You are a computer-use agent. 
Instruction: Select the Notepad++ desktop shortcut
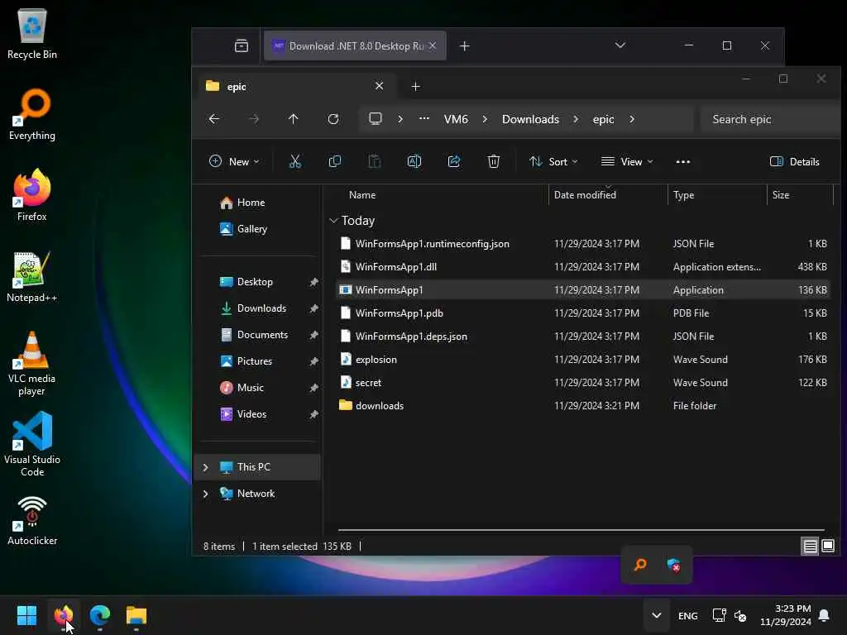32,277
